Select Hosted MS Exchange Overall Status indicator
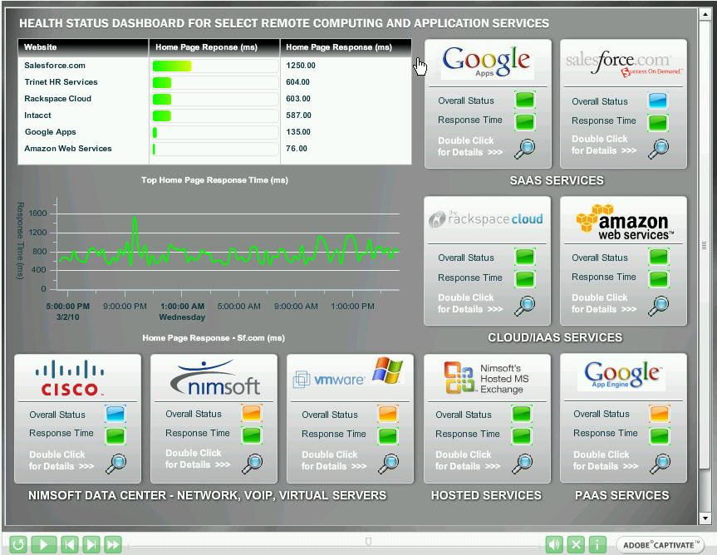717x555 pixels. [521, 414]
